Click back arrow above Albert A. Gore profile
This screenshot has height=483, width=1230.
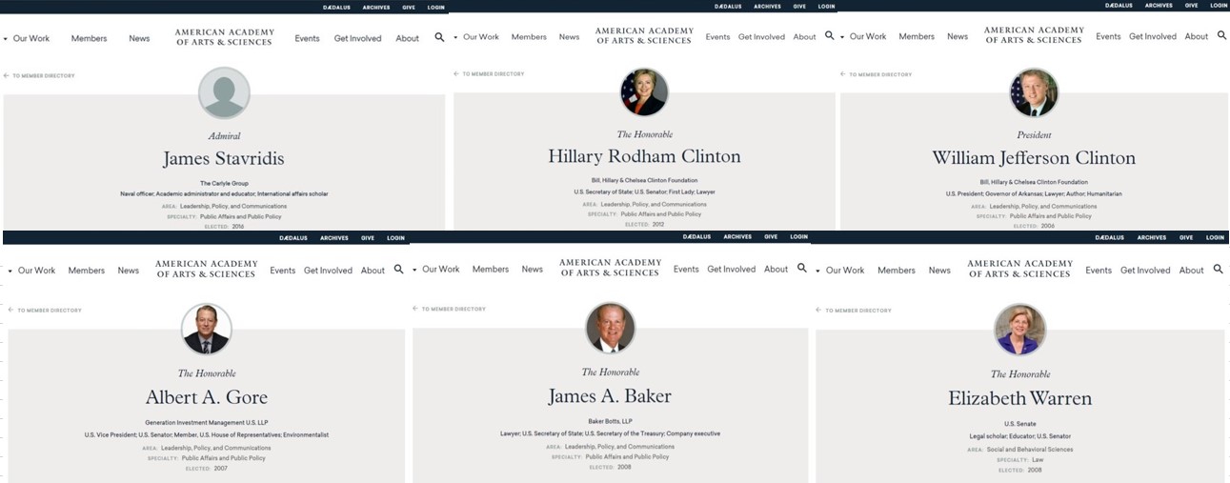10,310
